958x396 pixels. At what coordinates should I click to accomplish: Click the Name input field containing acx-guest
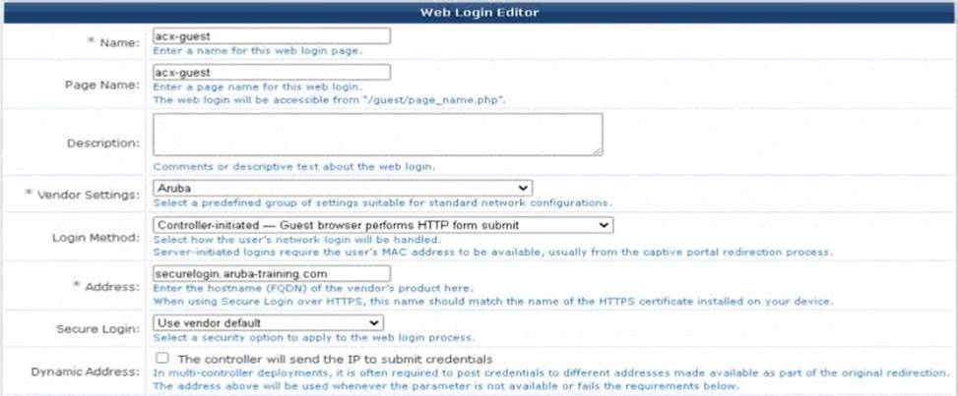pos(271,35)
